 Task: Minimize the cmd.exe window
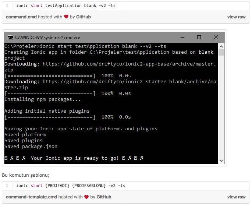[182, 37]
